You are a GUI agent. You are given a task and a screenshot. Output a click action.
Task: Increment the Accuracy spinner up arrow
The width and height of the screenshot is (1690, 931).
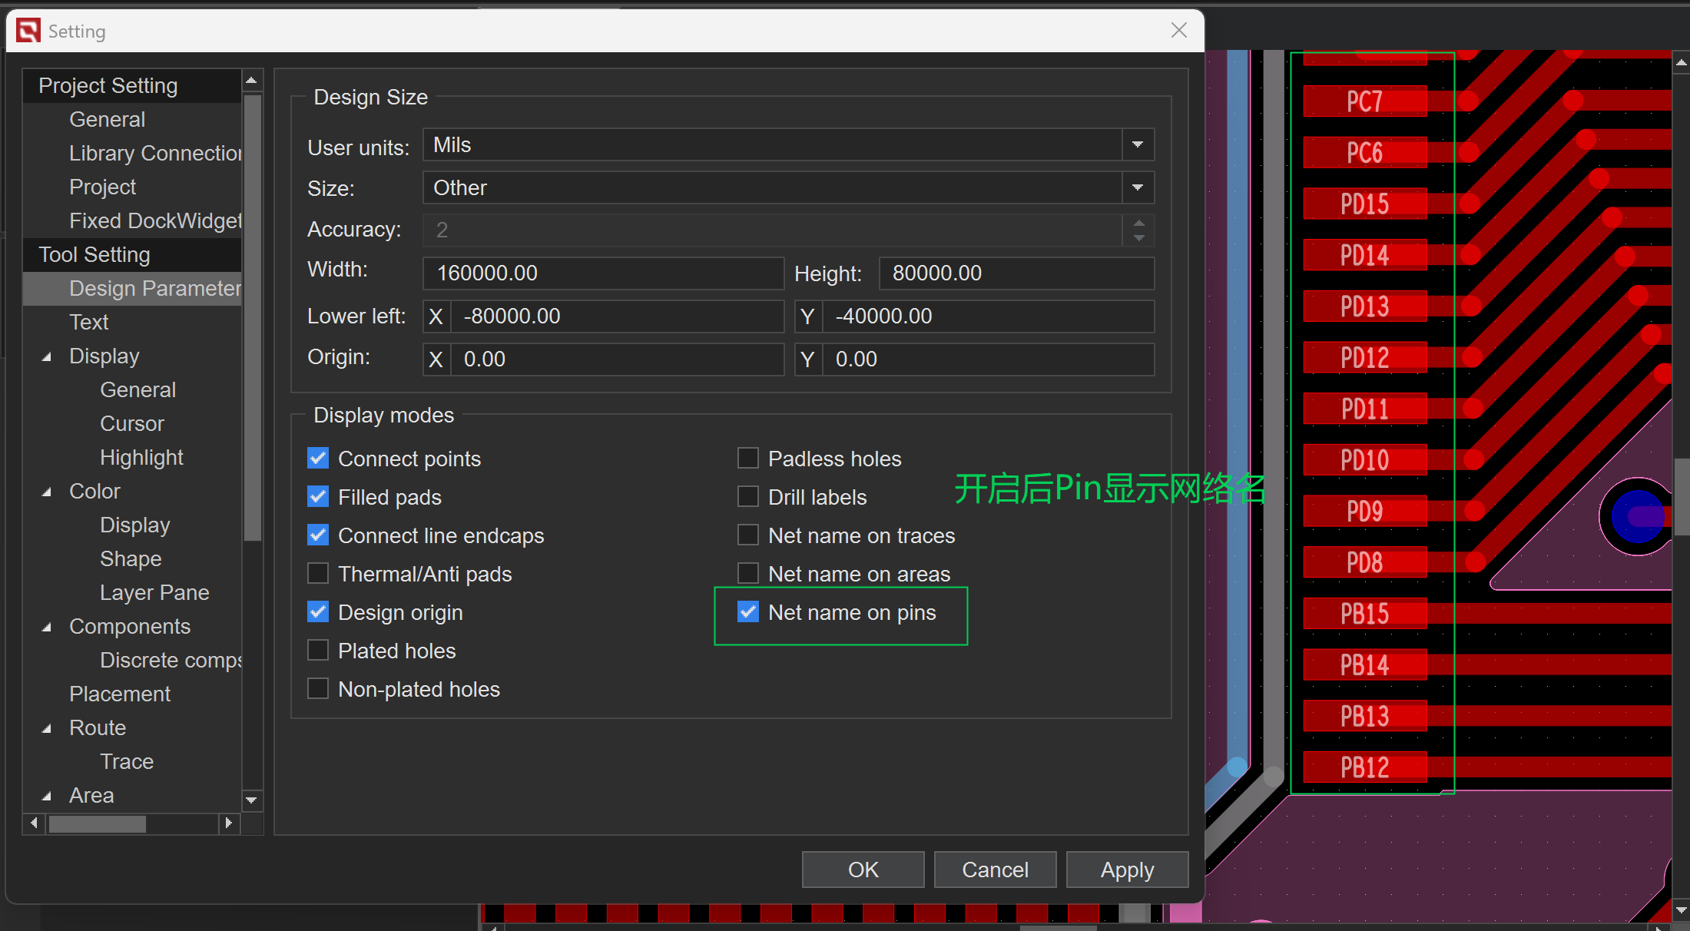click(1138, 223)
